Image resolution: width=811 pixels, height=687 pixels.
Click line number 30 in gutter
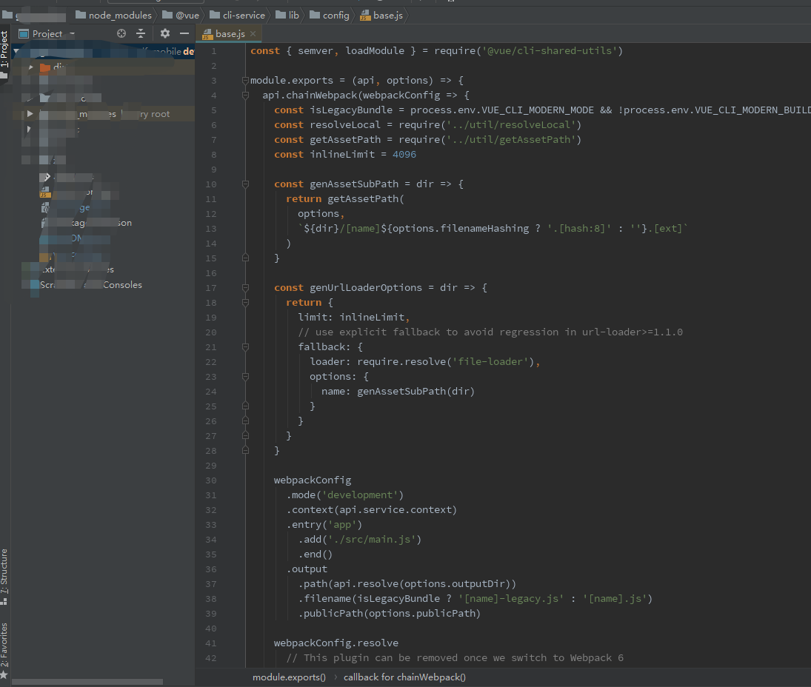[211, 480]
